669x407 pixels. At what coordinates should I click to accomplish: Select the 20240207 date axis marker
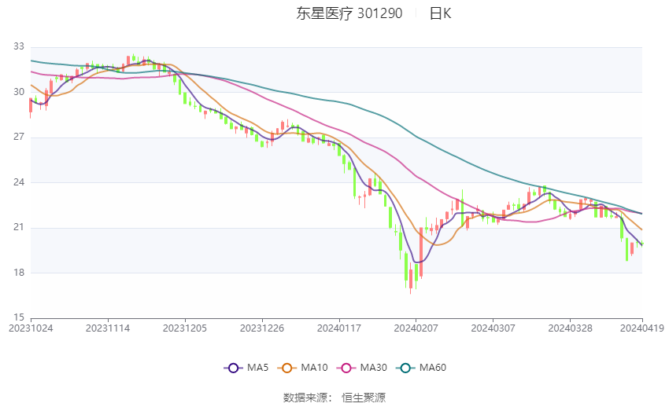tap(416, 328)
